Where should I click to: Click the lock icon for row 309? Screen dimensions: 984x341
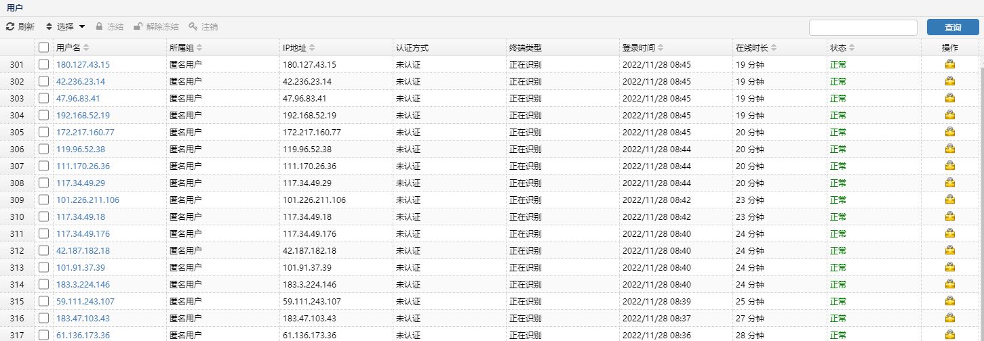(950, 200)
